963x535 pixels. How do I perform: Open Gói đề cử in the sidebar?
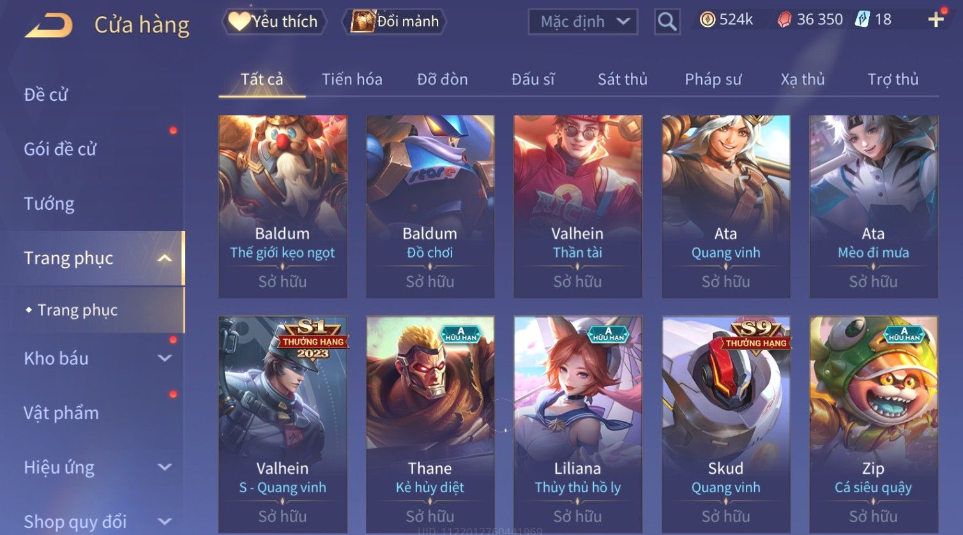(60, 149)
